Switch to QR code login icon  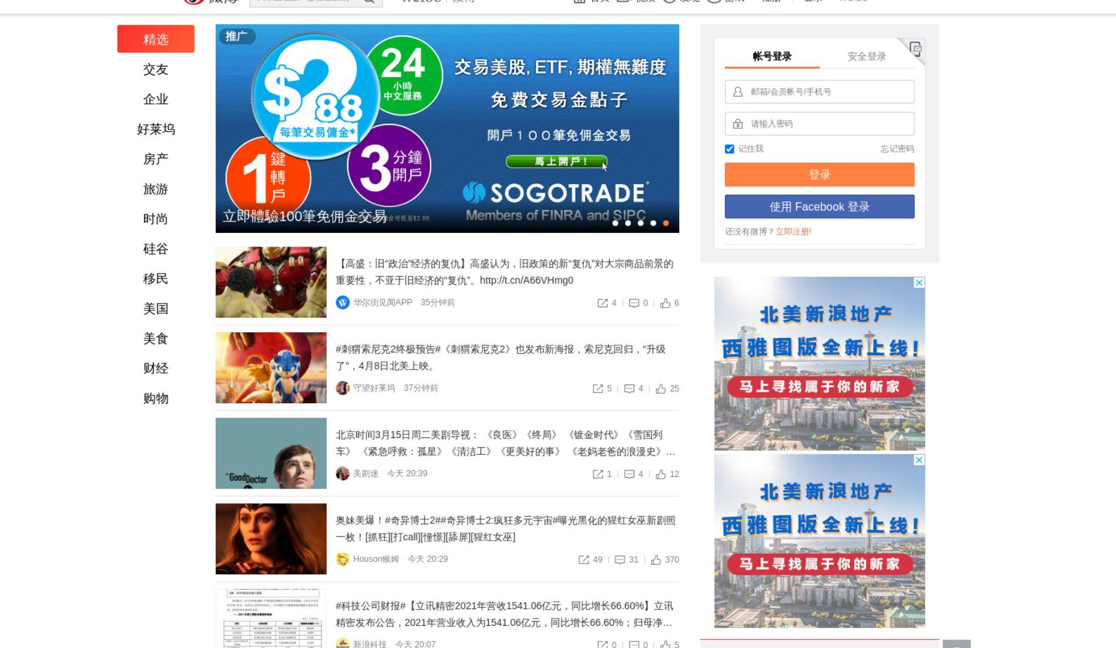tap(915, 49)
